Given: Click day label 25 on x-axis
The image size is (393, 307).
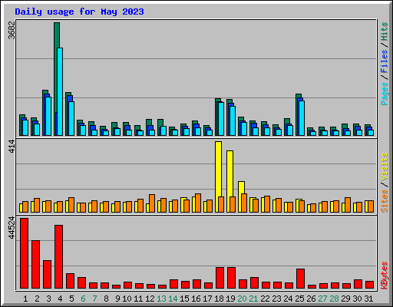Looking at the screenshot, I should click(x=299, y=299).
